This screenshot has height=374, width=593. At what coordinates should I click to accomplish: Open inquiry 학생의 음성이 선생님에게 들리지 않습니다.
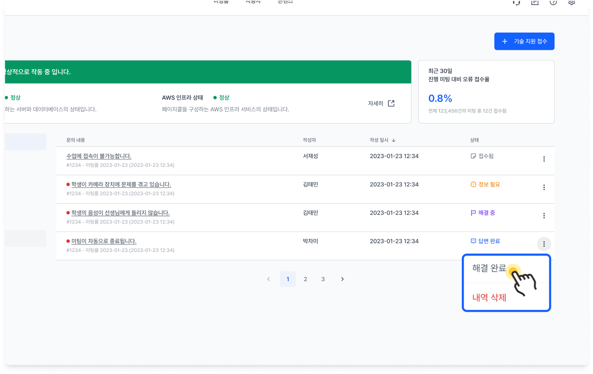point(120,213)
